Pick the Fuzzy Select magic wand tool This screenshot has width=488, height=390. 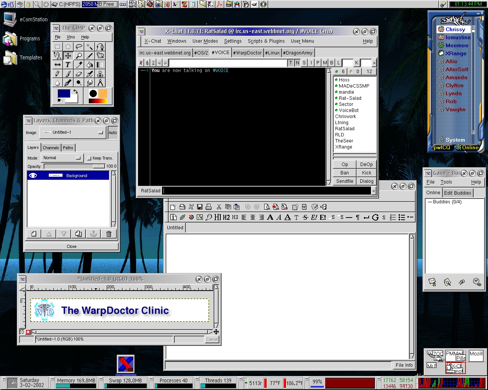click(x=89, y=46)
